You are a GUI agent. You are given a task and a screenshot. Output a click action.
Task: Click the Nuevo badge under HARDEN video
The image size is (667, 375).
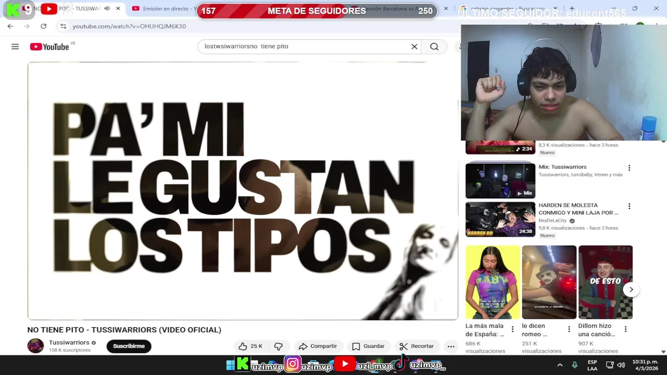[547, 235]
